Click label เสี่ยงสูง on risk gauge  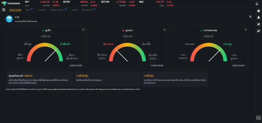[28, 44]
